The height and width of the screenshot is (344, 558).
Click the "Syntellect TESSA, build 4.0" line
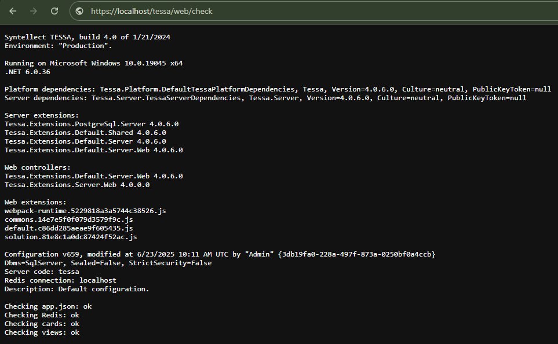tap(87, 37)
